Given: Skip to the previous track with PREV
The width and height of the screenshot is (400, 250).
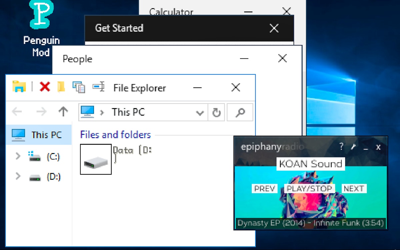Looking at the screenshot, I should coord(264,188).
